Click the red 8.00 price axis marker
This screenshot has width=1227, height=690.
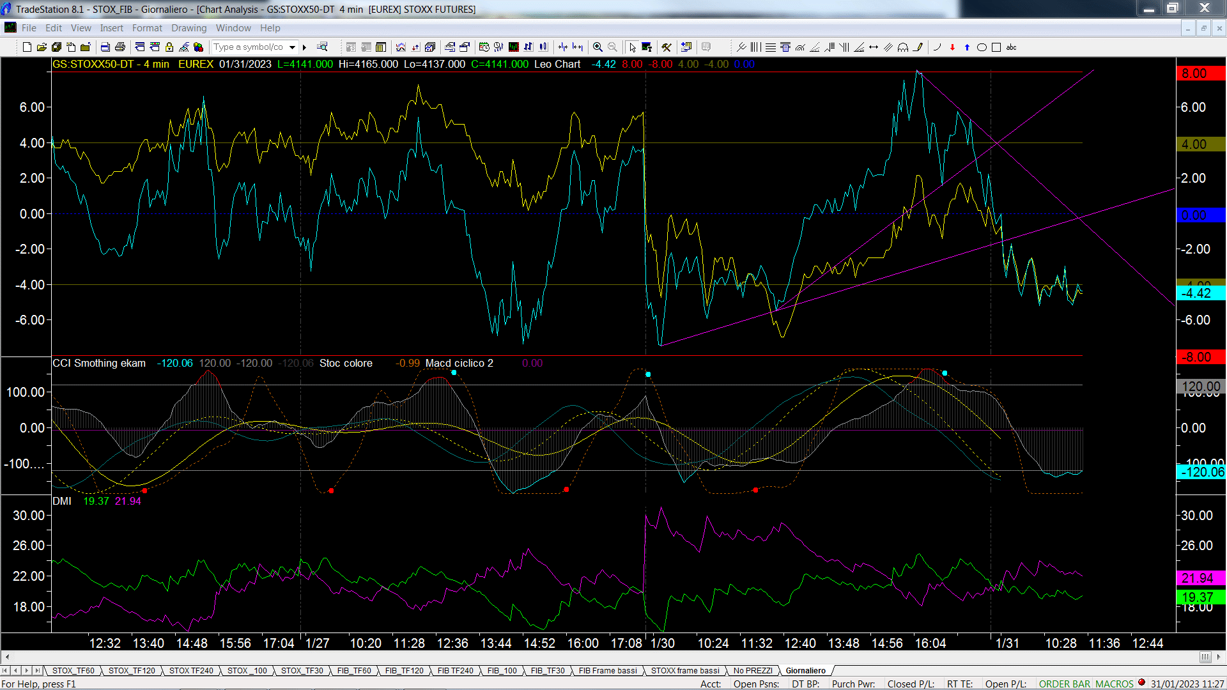[1201, 73]
